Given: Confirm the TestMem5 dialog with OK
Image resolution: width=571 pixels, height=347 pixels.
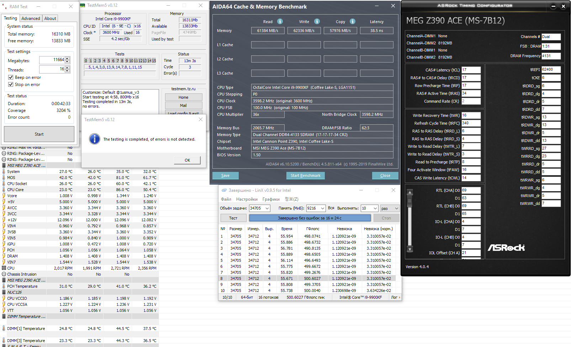Looking at the screenshot, I should [x=187, y=160].
